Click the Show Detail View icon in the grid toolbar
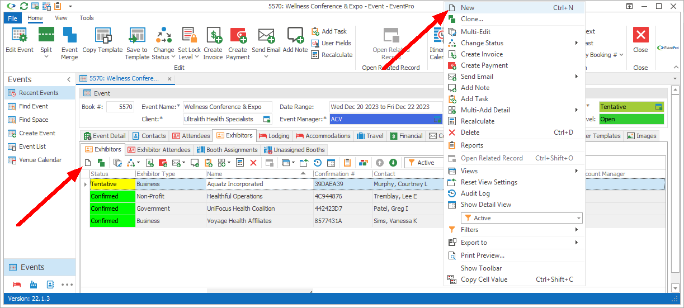Screen dimensions: 684x308 pos(331,163)
